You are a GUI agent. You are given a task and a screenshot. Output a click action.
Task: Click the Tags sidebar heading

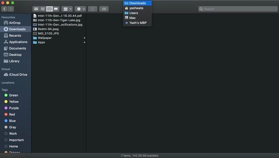coord(5,90)
